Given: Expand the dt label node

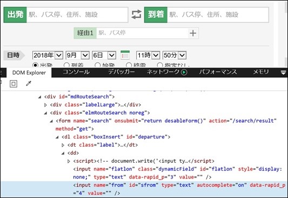Looking at the screenshot, I should (63, 145).
